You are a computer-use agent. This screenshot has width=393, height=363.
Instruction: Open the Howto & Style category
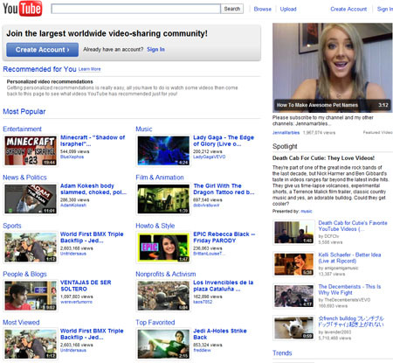[155, 226]
